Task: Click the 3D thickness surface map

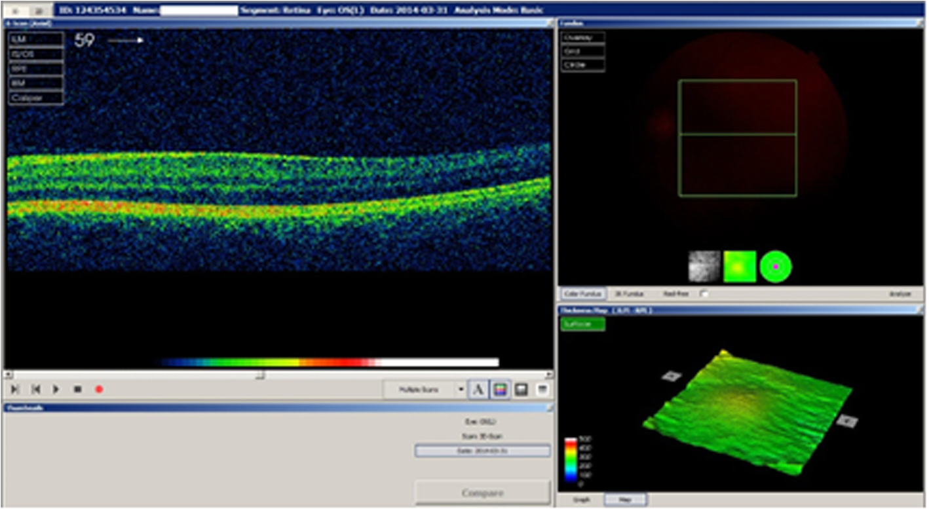Action: (747, 411)
